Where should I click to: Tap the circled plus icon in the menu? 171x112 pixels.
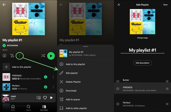61,64
